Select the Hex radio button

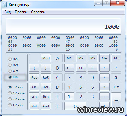coord(13,59)
